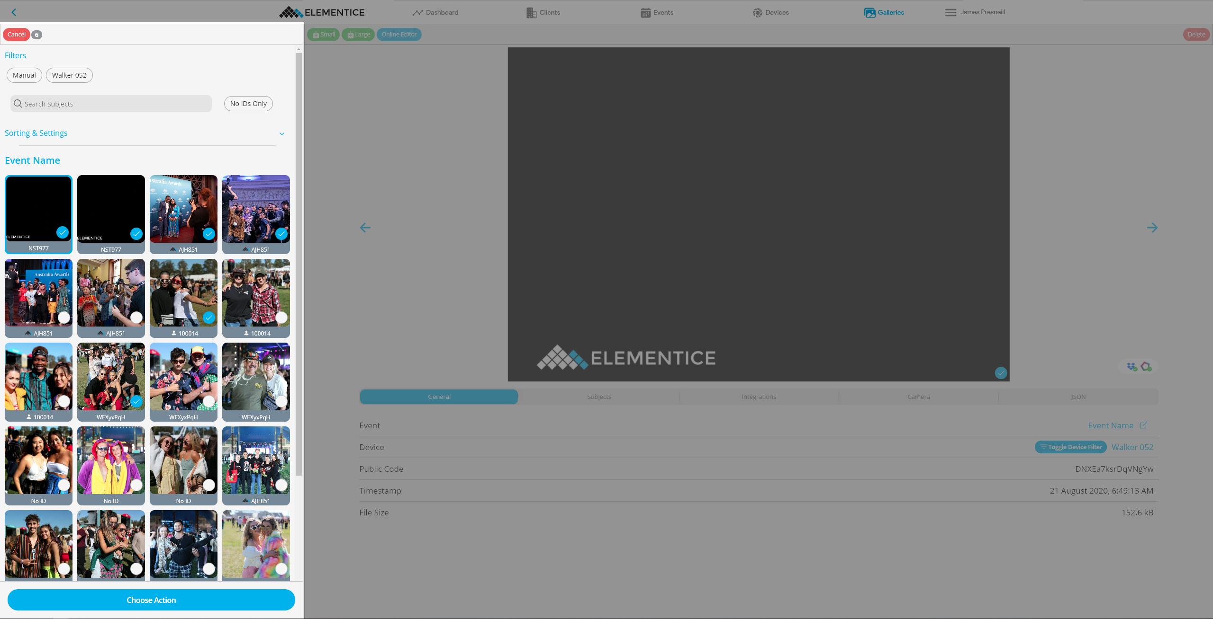Click the gallery list scrollbar
Viewport: 1213px width, 619px height.
[299, 264]
